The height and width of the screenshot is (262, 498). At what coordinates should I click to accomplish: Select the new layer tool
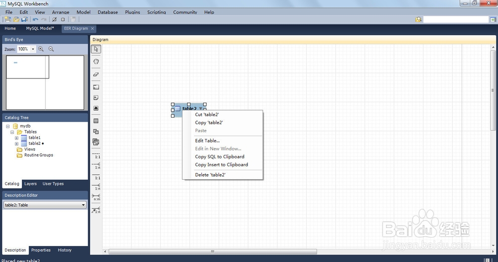coord(96,87)
